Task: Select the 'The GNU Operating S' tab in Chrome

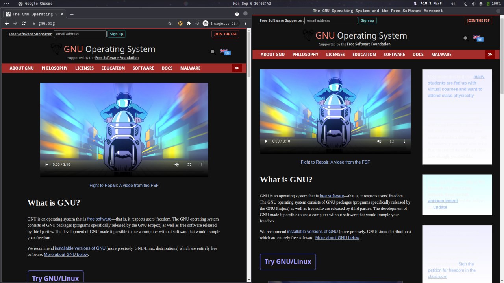Action: coord(35,14)
